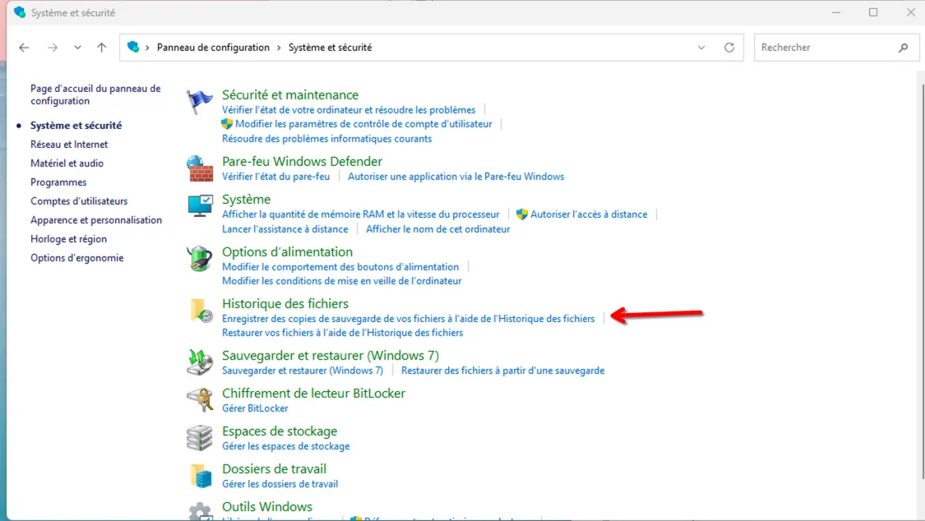Click the Sauvegarder et restaurer icon
925x521 pixels.
(200, 362)
